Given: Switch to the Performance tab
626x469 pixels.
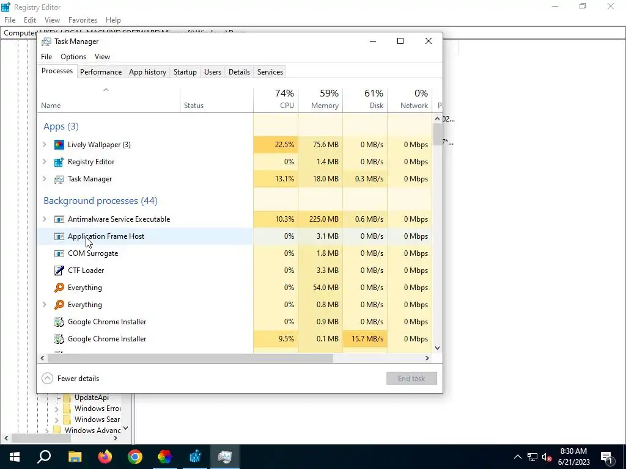Looking at the screenshot, I should [x=101, y=72].
